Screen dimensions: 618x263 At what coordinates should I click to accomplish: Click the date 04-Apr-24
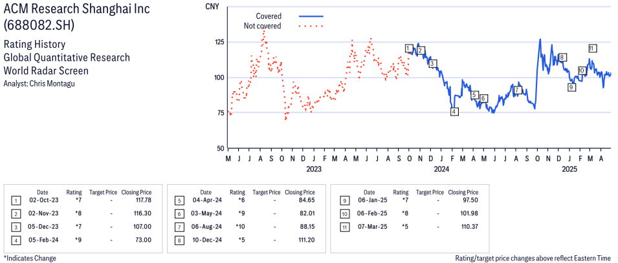pos(206,200)
